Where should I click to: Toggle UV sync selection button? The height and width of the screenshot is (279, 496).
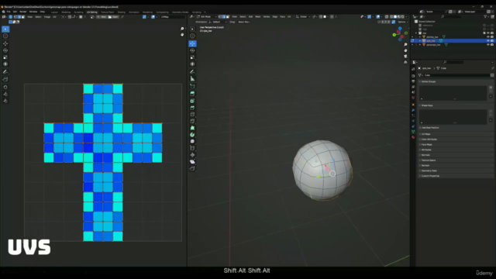click(x=10, y=17)
